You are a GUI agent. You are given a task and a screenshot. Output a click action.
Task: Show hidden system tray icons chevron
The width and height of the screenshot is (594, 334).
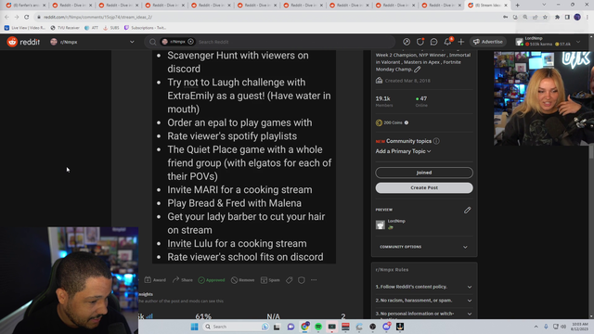click(x=536, y=327)
